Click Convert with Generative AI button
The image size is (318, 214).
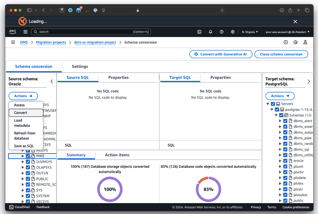pos(221,54)
